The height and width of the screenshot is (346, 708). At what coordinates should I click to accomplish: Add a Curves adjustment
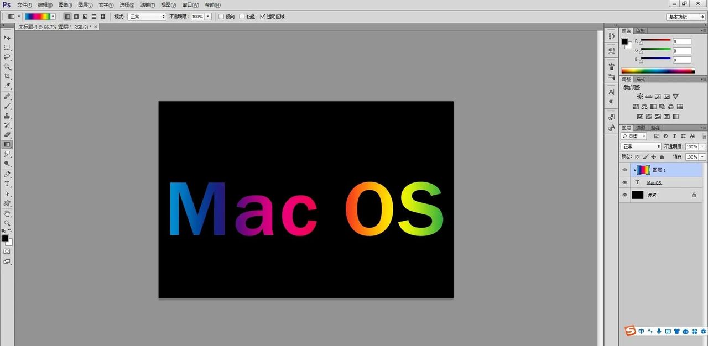[x=658, y=97]
